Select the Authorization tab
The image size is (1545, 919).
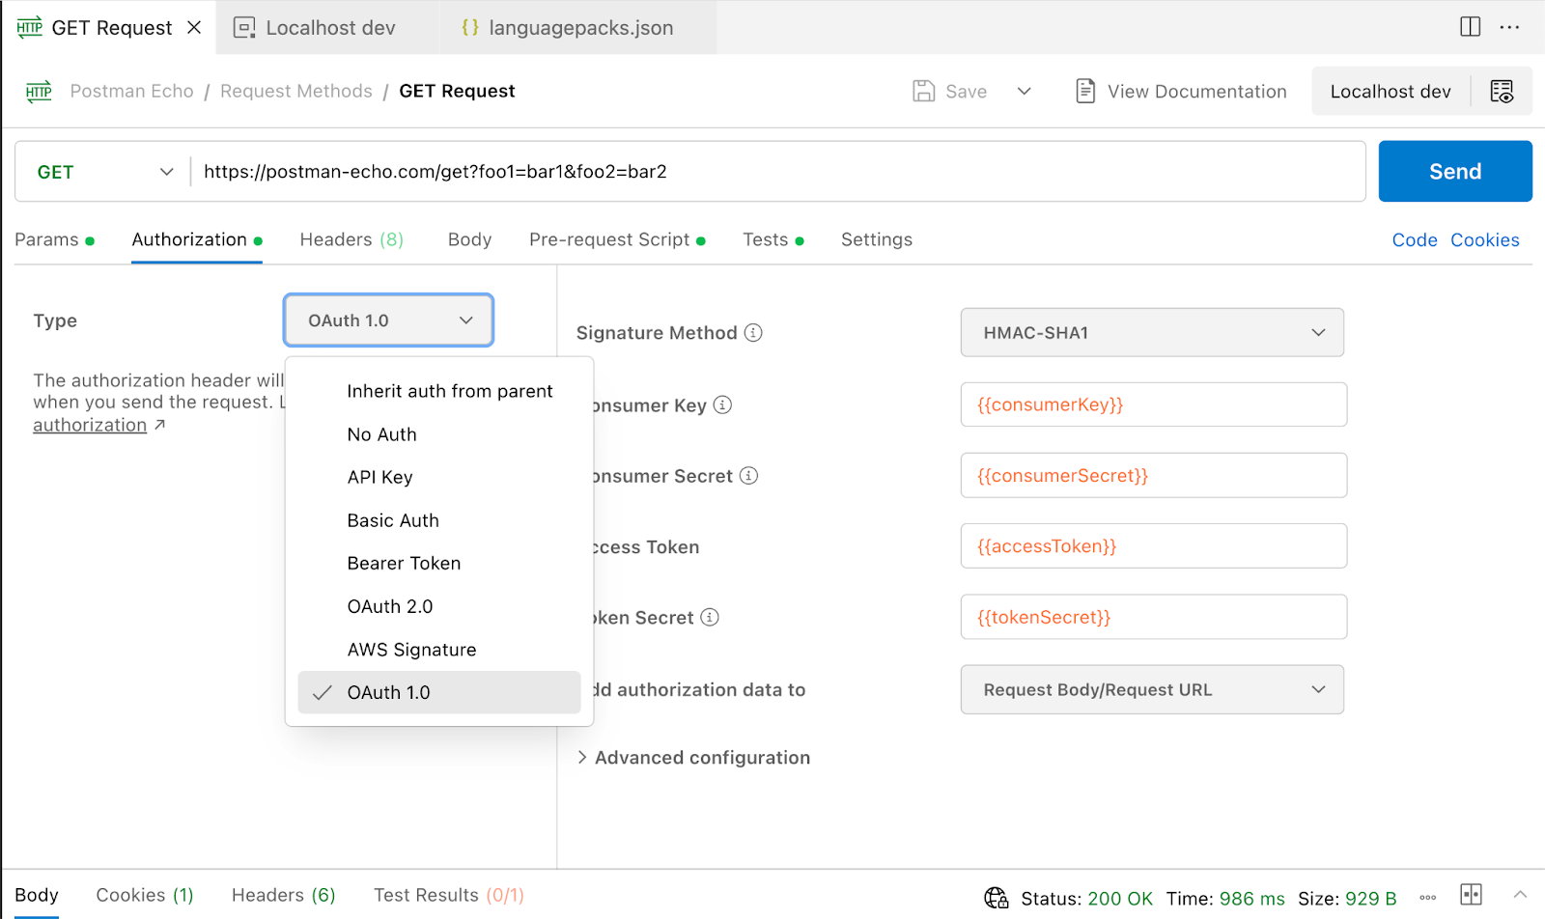(197, 239)
